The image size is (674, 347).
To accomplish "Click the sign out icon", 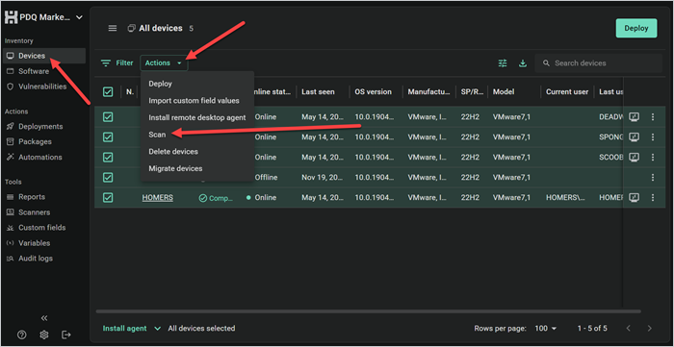I will 65,335.
